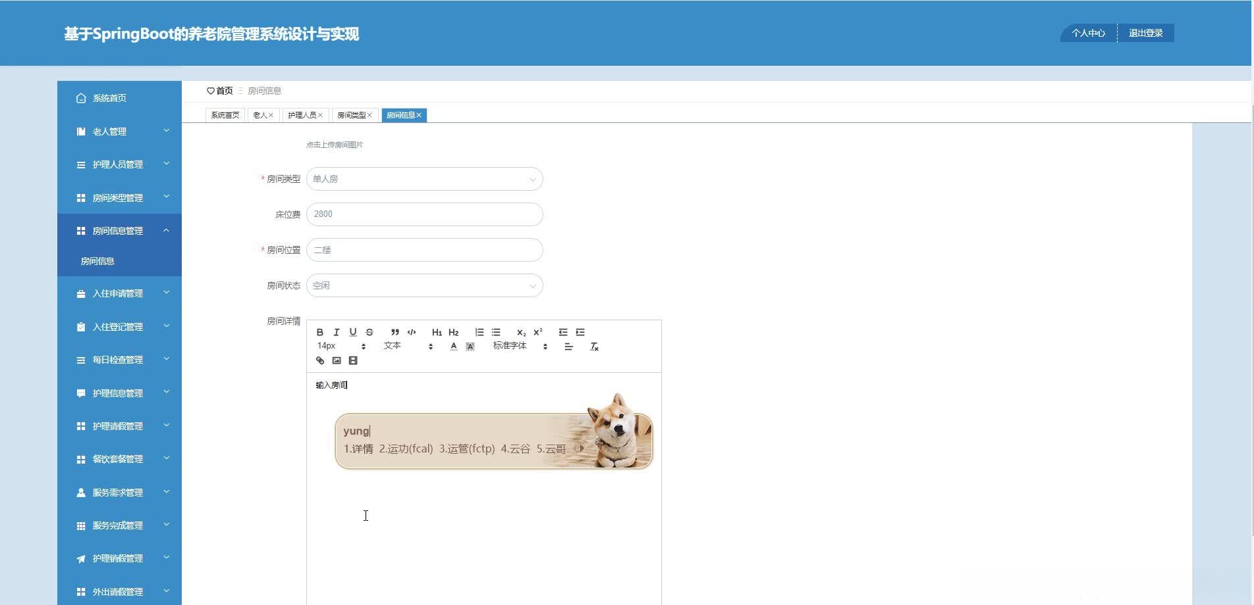Insert an image into room details
Screen dimensions: 1254x605
pyautogui.click(x=336, y=360)
